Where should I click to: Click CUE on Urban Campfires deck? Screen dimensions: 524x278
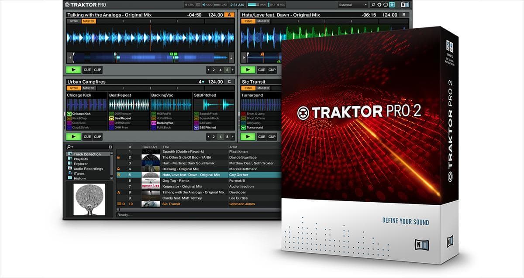pos(87,137)
